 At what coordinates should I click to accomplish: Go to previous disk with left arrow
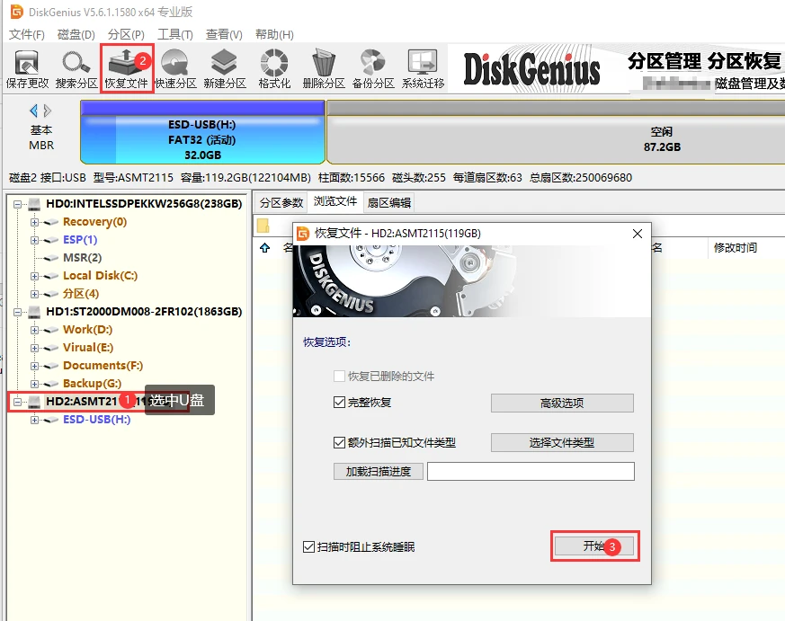(33, 111)
